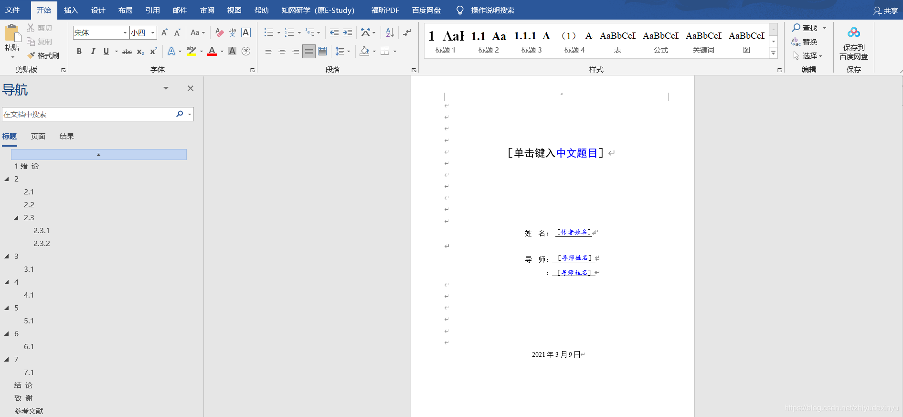Open the borders dropdown arrow

(x=395, y=51)
